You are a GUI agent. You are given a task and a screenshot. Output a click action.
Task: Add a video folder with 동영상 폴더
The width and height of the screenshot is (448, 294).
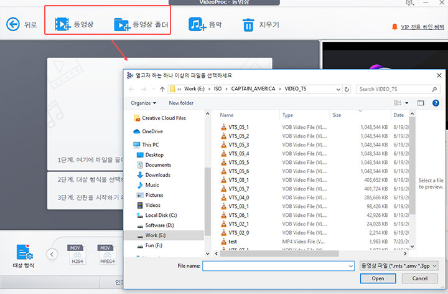(x=141, y=24)
